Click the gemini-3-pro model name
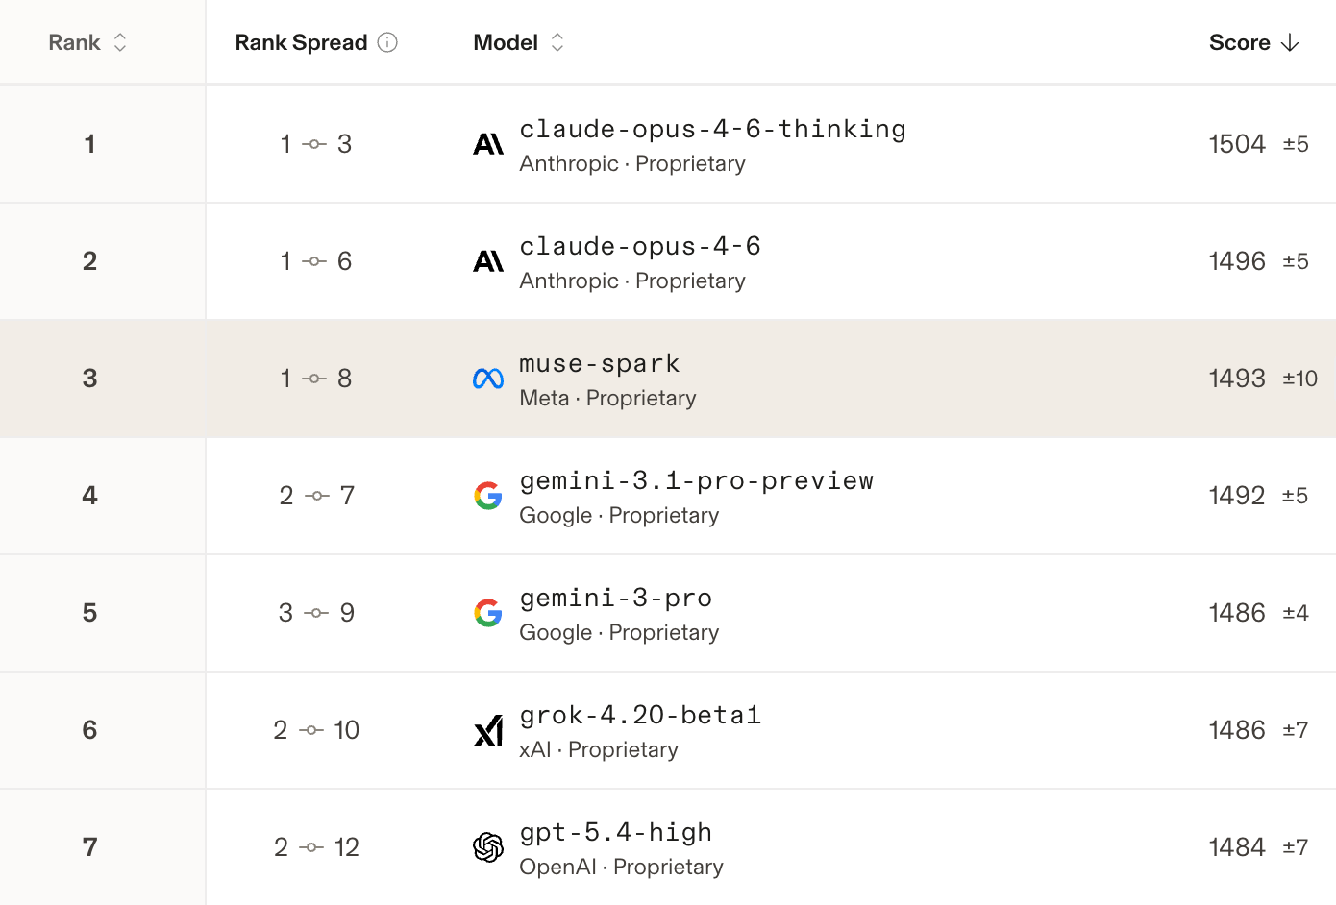The width and height of the screenshot is (1336, 905). 616,598
